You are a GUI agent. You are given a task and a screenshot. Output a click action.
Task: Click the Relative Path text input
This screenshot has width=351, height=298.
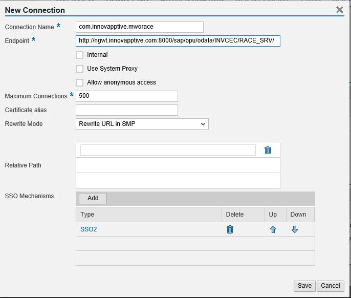pos(168,150)
